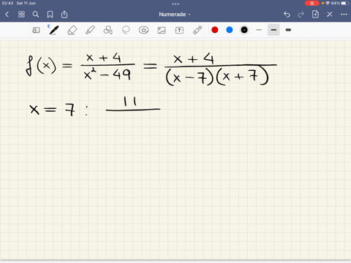The image size is (351, 263).
Task: Select the Lasso selection tool
Action: tap(126, 30)
